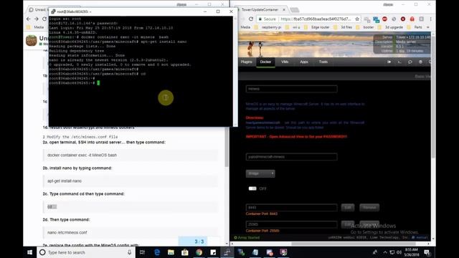The height and width of the screenshot is (258, 459).
Task: Click the highlighted 'cd' code text
Action: pos(52,206)
